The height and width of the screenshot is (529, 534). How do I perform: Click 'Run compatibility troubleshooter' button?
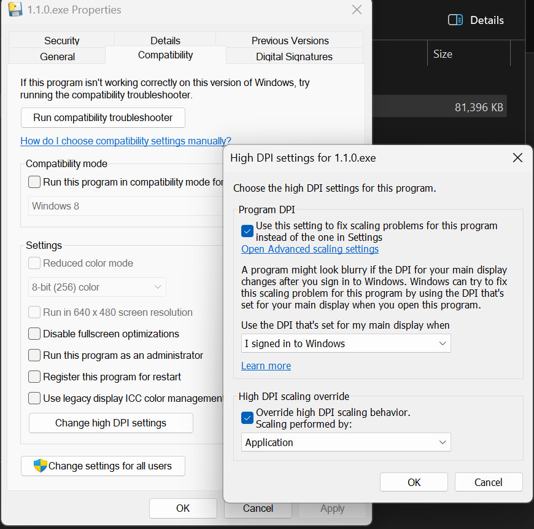103,117
